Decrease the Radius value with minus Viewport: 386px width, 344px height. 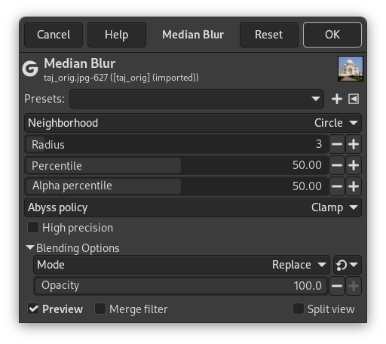(x=337, y=144)
